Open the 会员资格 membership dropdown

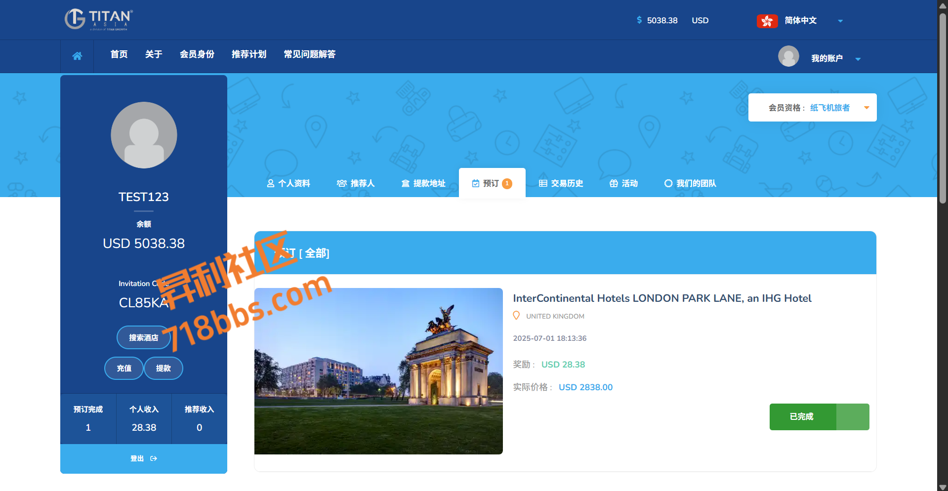[812, 108]
